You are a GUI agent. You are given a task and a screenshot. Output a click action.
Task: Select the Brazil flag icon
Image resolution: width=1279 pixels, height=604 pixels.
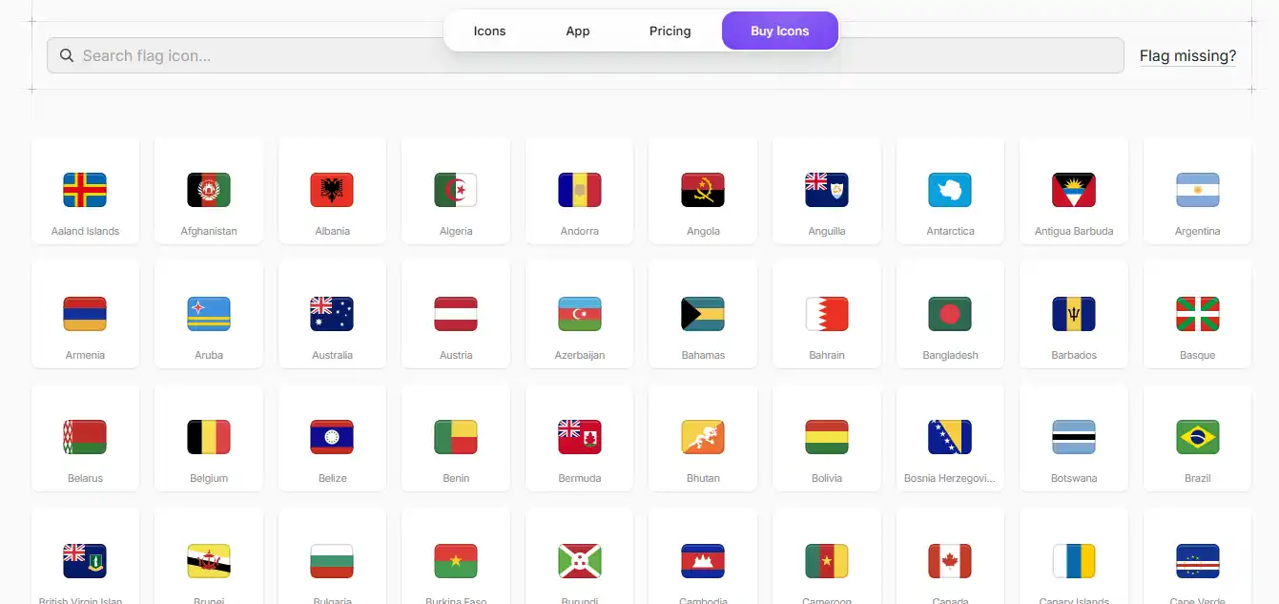point(1197,437)
